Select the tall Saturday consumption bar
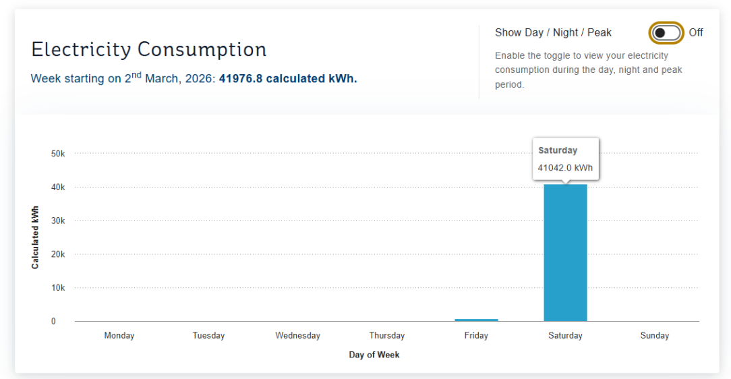The width and height of the screenshot is (731, 379). (565, 252)
